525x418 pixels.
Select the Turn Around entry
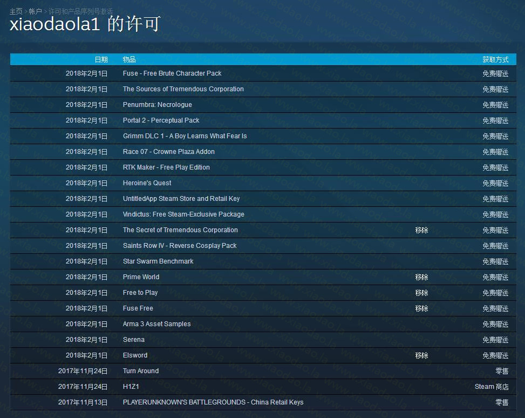pyautogui.click(x=141, y=371)
